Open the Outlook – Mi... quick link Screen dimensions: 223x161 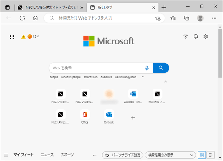[x=133, y=97]
